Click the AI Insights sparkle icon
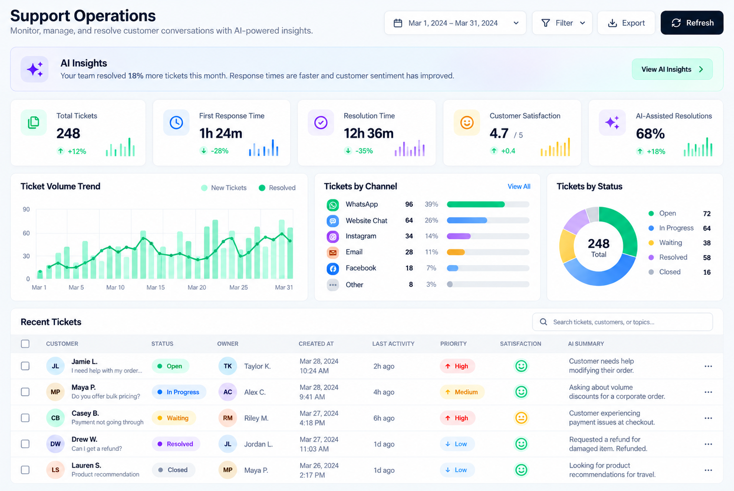 pyautogui.click(x=34, y=69)
